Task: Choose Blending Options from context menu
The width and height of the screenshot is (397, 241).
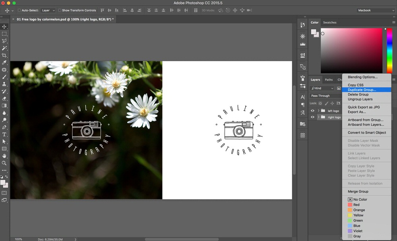Action: point(366,77)
